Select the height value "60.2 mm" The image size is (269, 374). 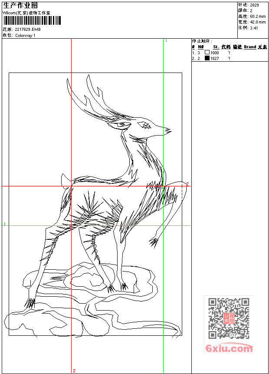(x=258, y=17)
